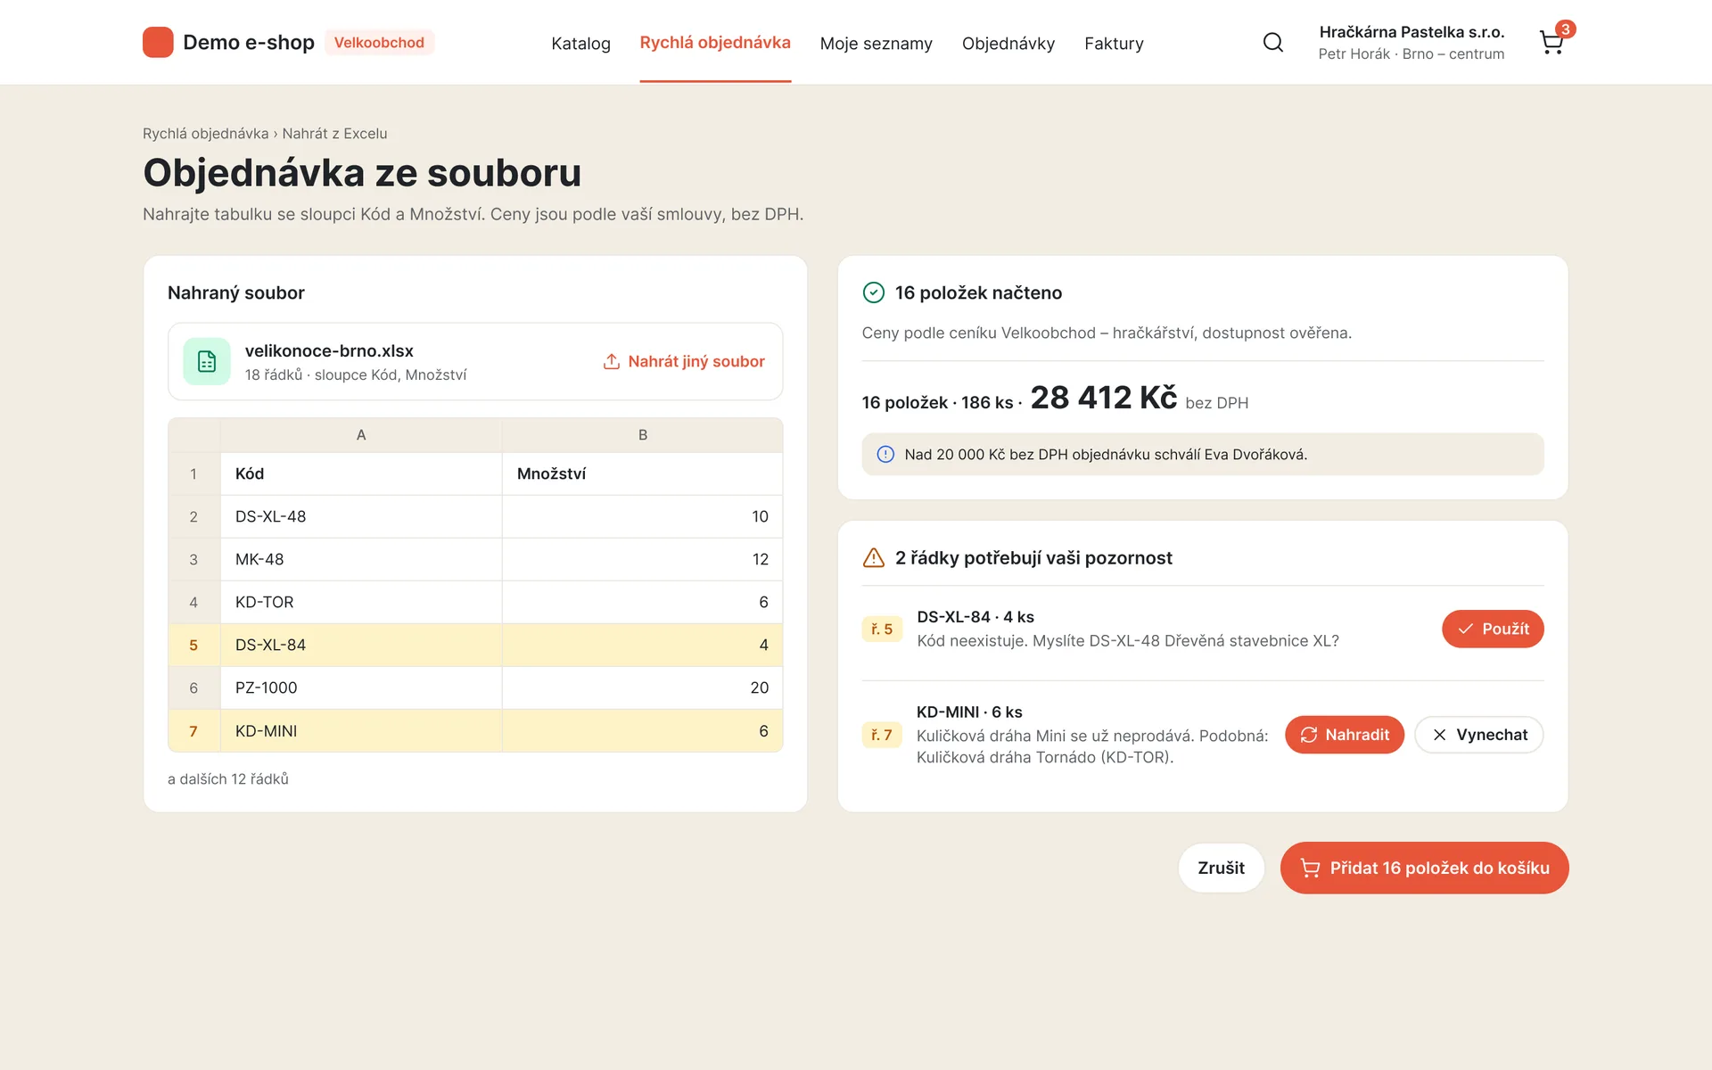This screenshot has width=1712, height=1070.
Task: Click the 28 412 Kč total
Action: (x=1104, y=398)
